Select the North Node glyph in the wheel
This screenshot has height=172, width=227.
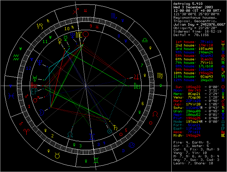71,134
